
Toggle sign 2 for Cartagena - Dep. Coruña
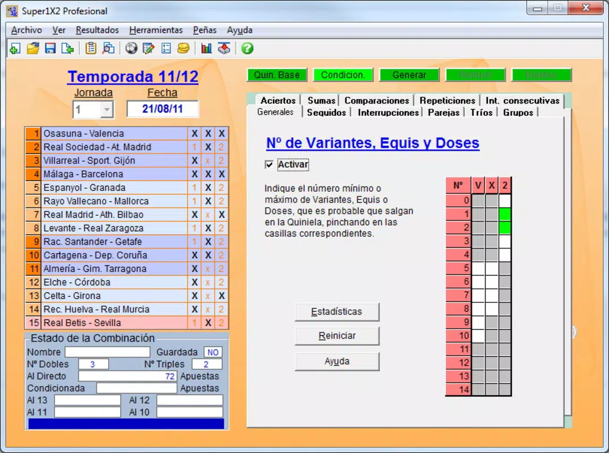click(x=221, y=255)
